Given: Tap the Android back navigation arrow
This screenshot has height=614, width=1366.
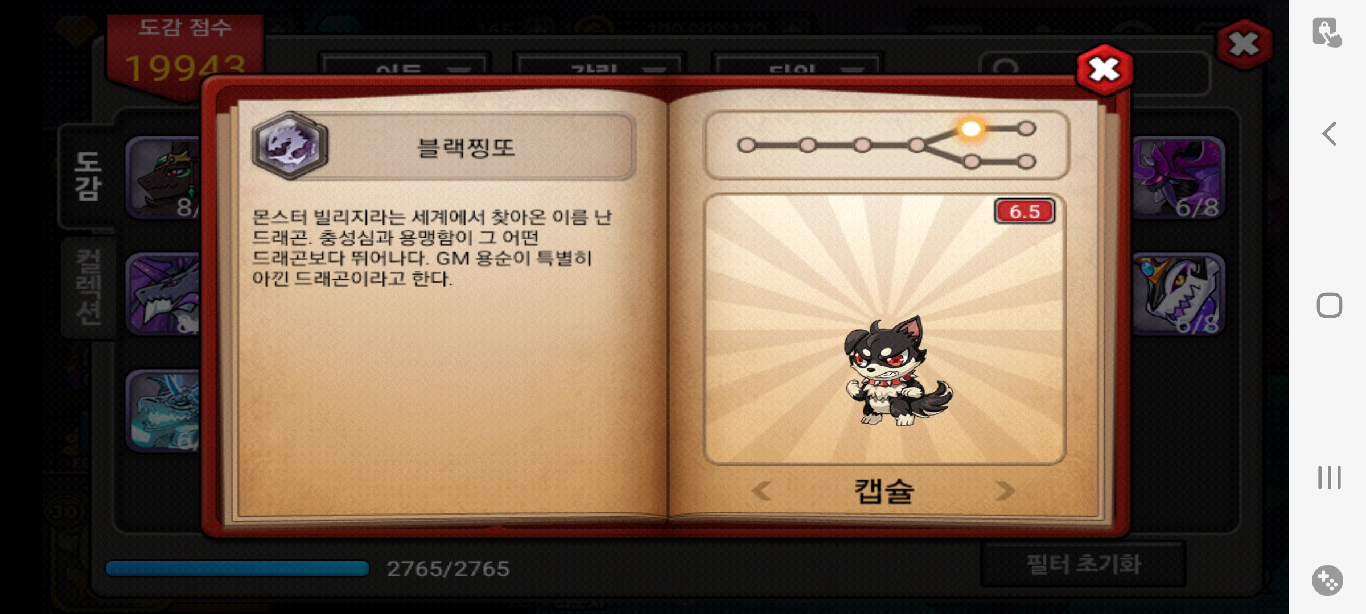Looking at the screenshot, I should 1329,134.
